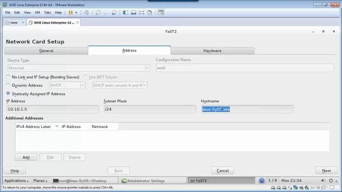The image size is (342, 192).
Task: Click the 1 / 4 workspace switcher
Action: [x=273, y=180]
